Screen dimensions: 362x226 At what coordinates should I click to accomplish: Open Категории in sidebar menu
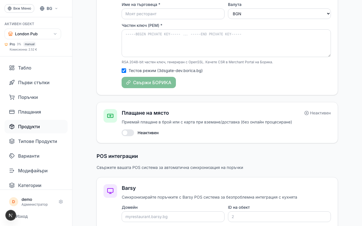[29, 185]
